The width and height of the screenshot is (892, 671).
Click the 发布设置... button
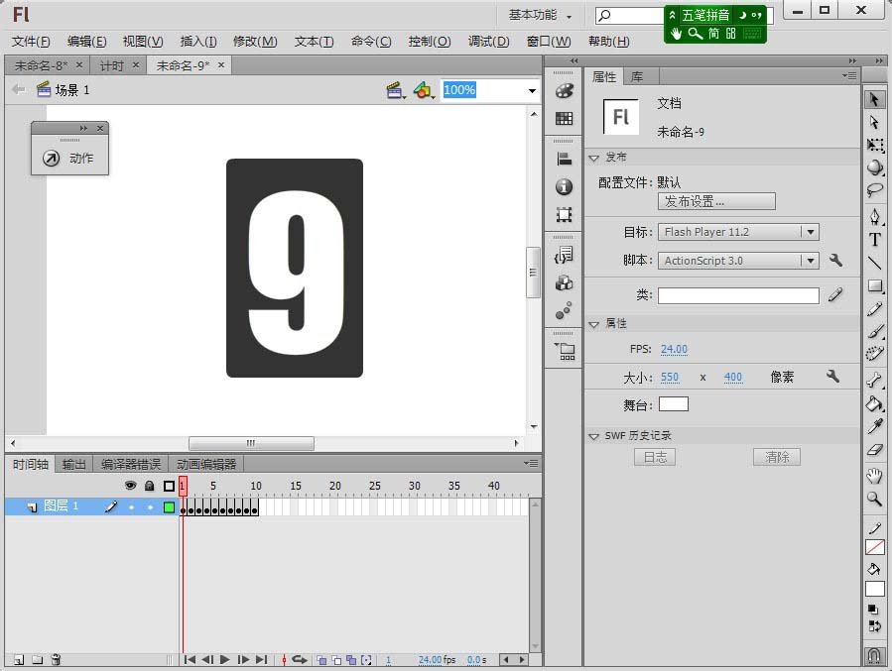(x=716, y=201)
